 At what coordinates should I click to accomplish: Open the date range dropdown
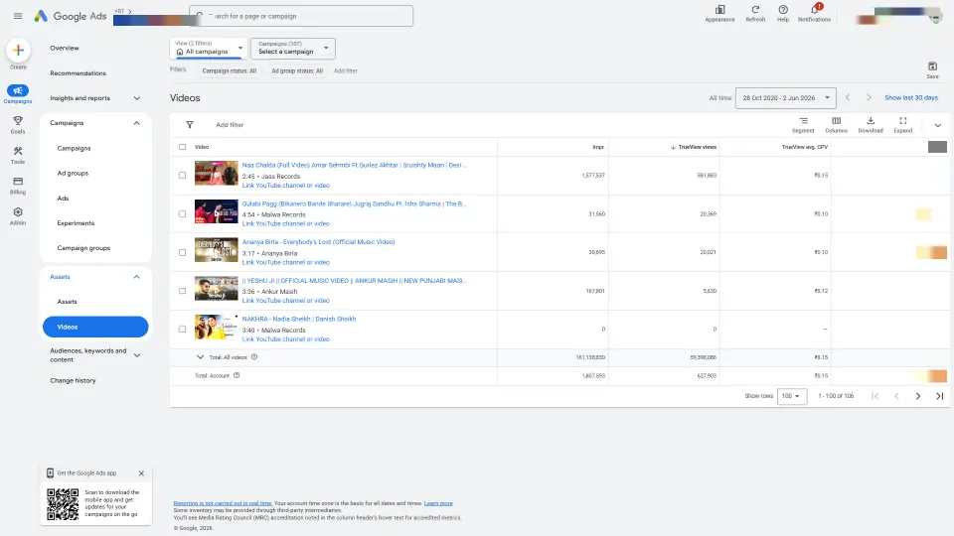tap(785, 98)
